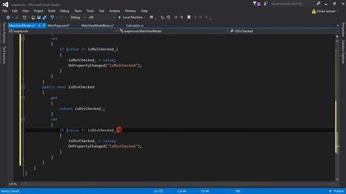Click the Visual Studio logo icon
346x194 pixels.
click(5, 4)
